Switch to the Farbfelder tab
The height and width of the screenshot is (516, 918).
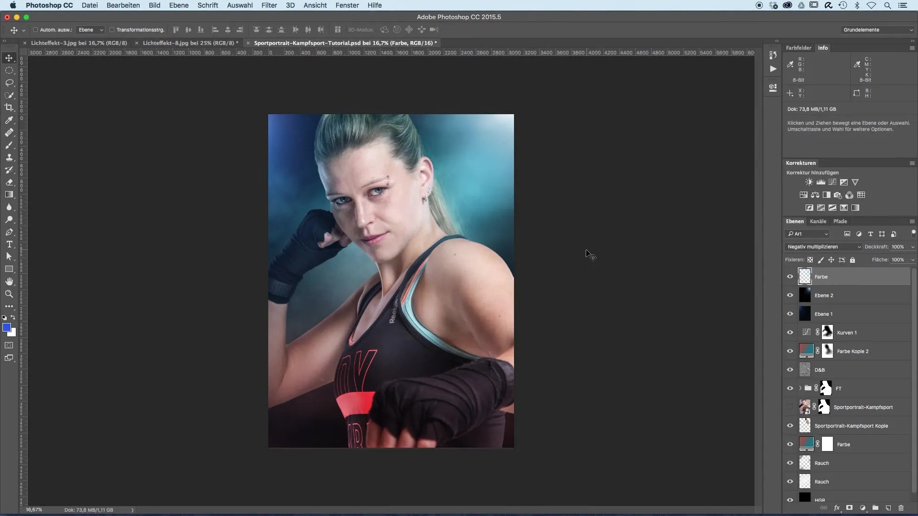pyautogui.click(x=798, y=48)
